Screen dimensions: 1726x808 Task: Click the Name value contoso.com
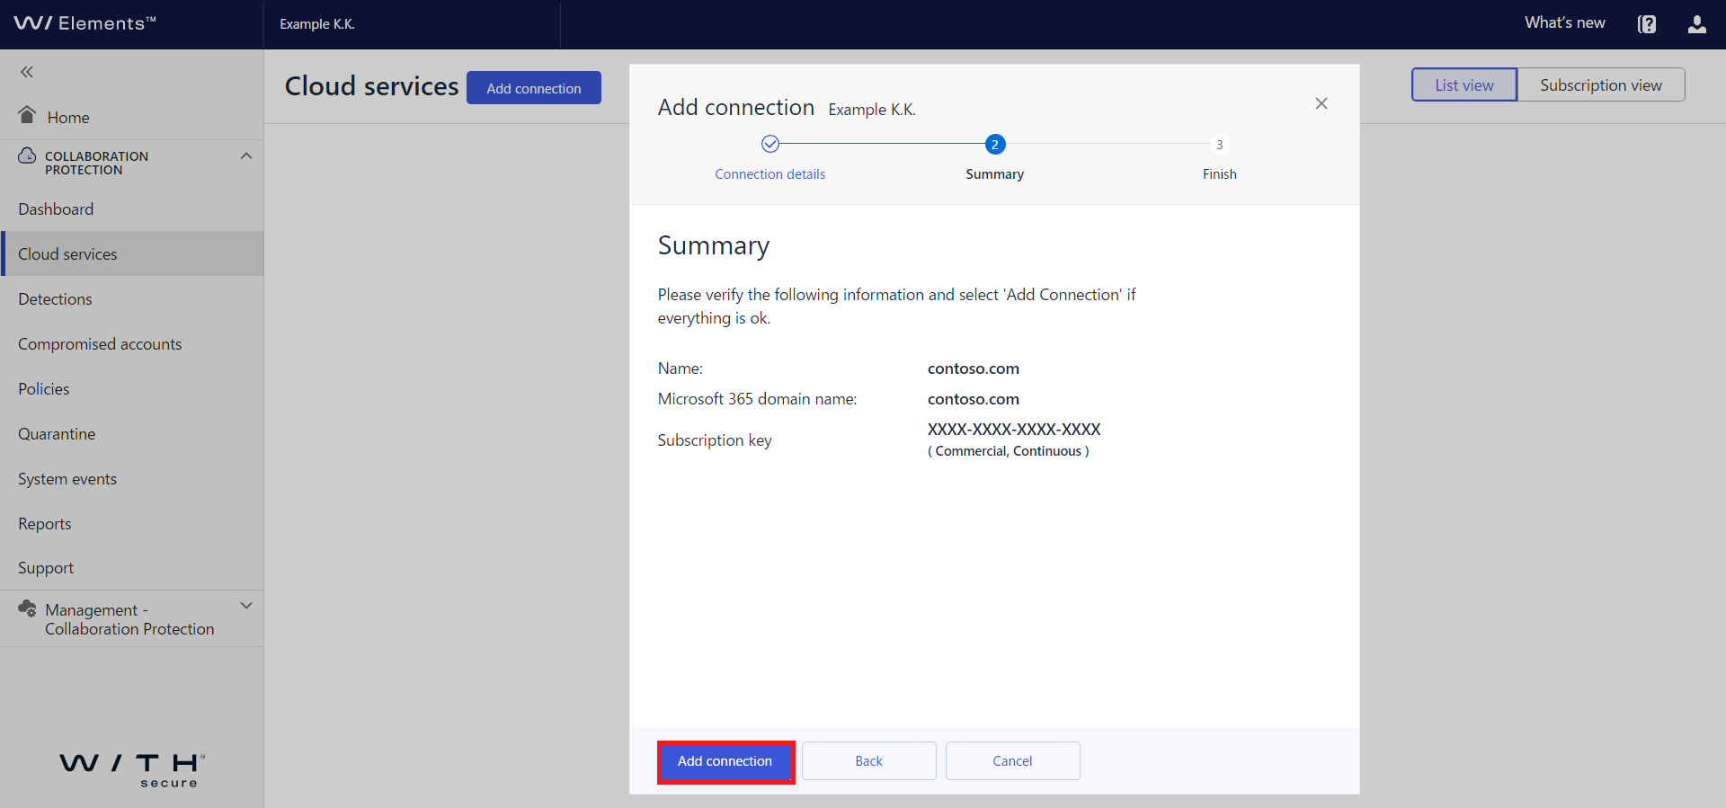(x=974, y=368)
